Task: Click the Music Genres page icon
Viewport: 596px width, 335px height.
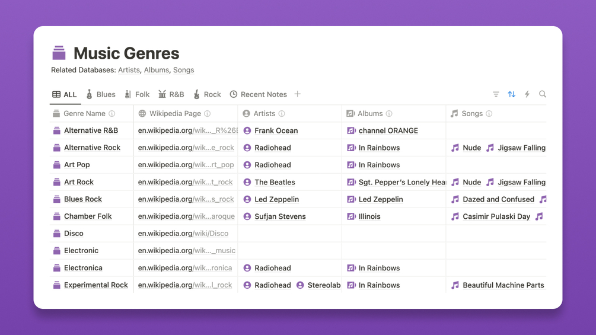Action: (59, 53)
